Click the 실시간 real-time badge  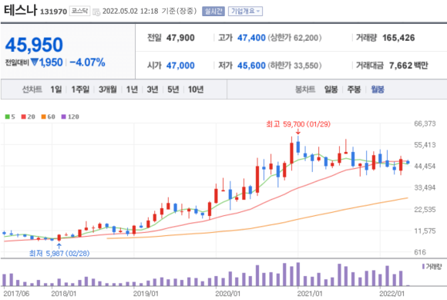click(213, 12)
